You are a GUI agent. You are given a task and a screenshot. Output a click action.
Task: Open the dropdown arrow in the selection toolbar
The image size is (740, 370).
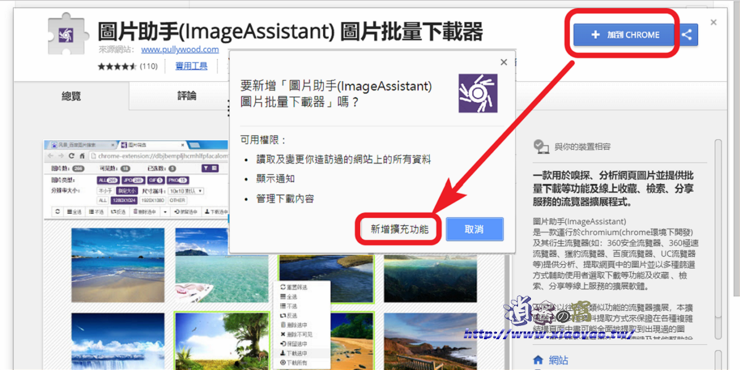165,211
